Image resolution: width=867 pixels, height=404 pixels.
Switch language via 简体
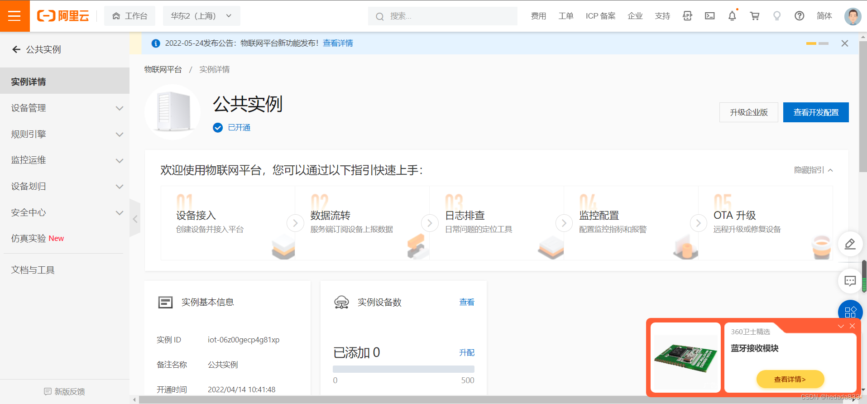click(x=824, y=16)
